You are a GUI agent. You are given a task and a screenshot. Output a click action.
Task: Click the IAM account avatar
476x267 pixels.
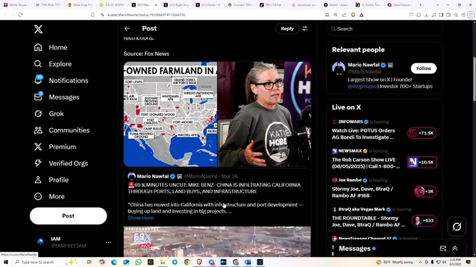tap(40, 242)
